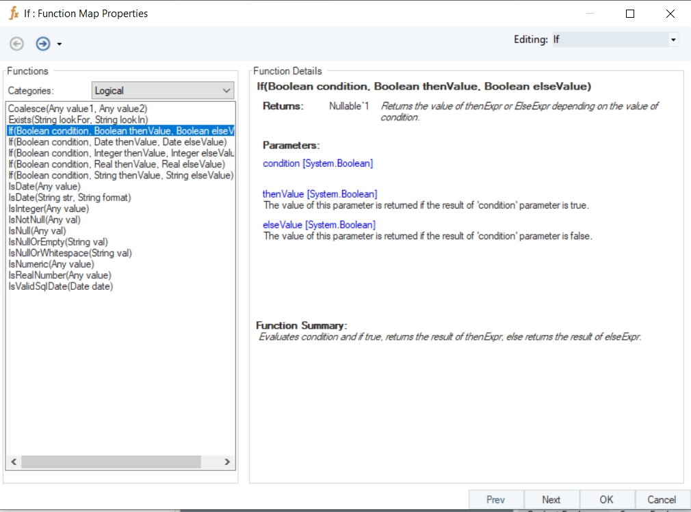Click the horizontal scrollbar thumb in Functions list
Image resolution: width=691 pixels, height=512 pixels.
click(110, 462)
